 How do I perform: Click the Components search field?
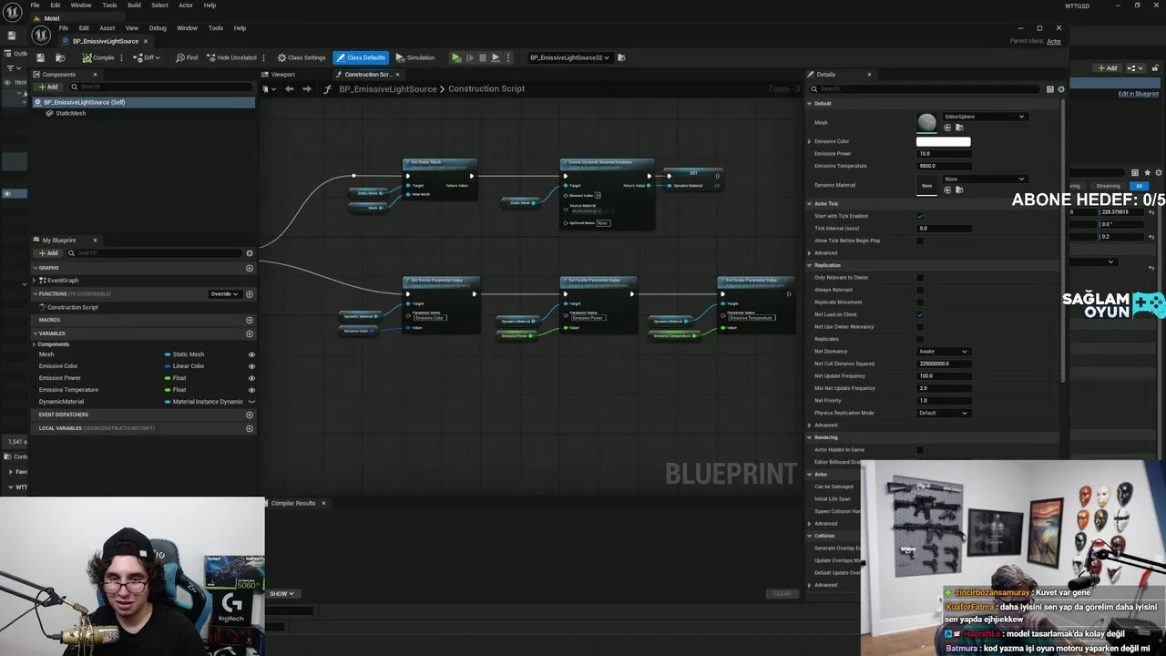pyautogui.click(x=160, y=87)
